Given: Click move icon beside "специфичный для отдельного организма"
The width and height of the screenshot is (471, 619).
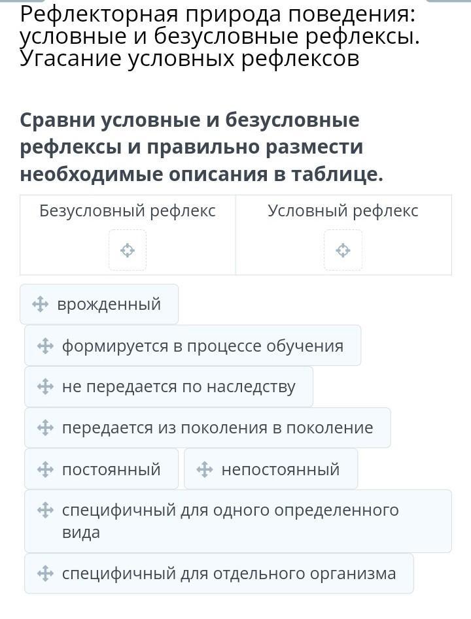Looking at the screenshot, I should point(45,574).
